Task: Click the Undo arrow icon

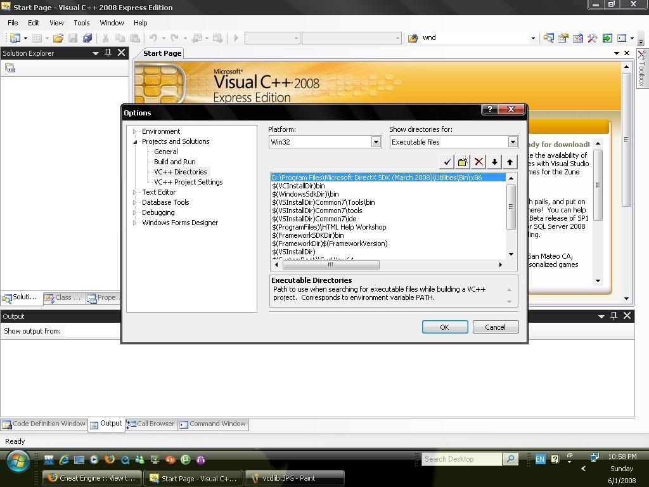Action: tap(153, 38)
